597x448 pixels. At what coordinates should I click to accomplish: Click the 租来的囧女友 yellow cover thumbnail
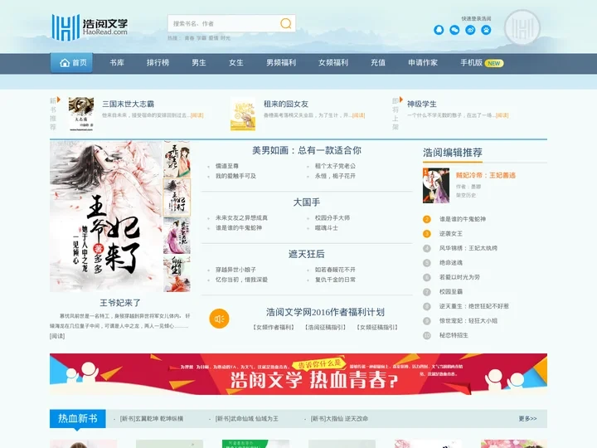(x=243, y=114)
